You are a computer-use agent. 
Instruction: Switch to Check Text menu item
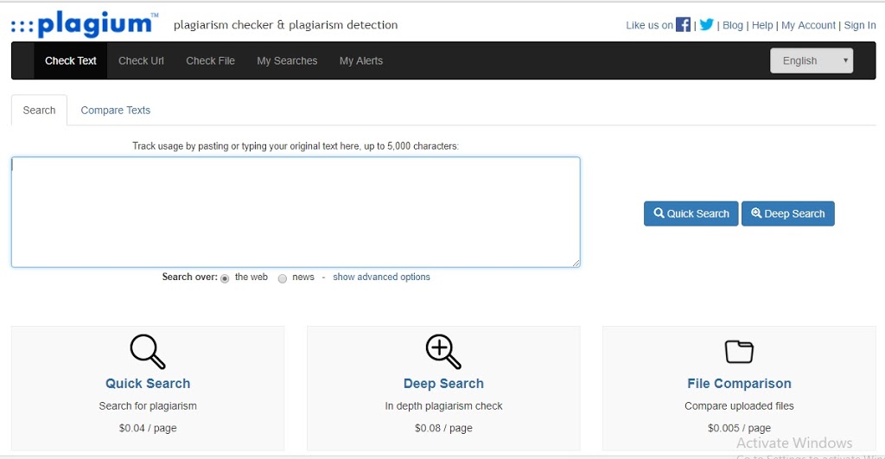pyautogui.click(x=71, y=61)
